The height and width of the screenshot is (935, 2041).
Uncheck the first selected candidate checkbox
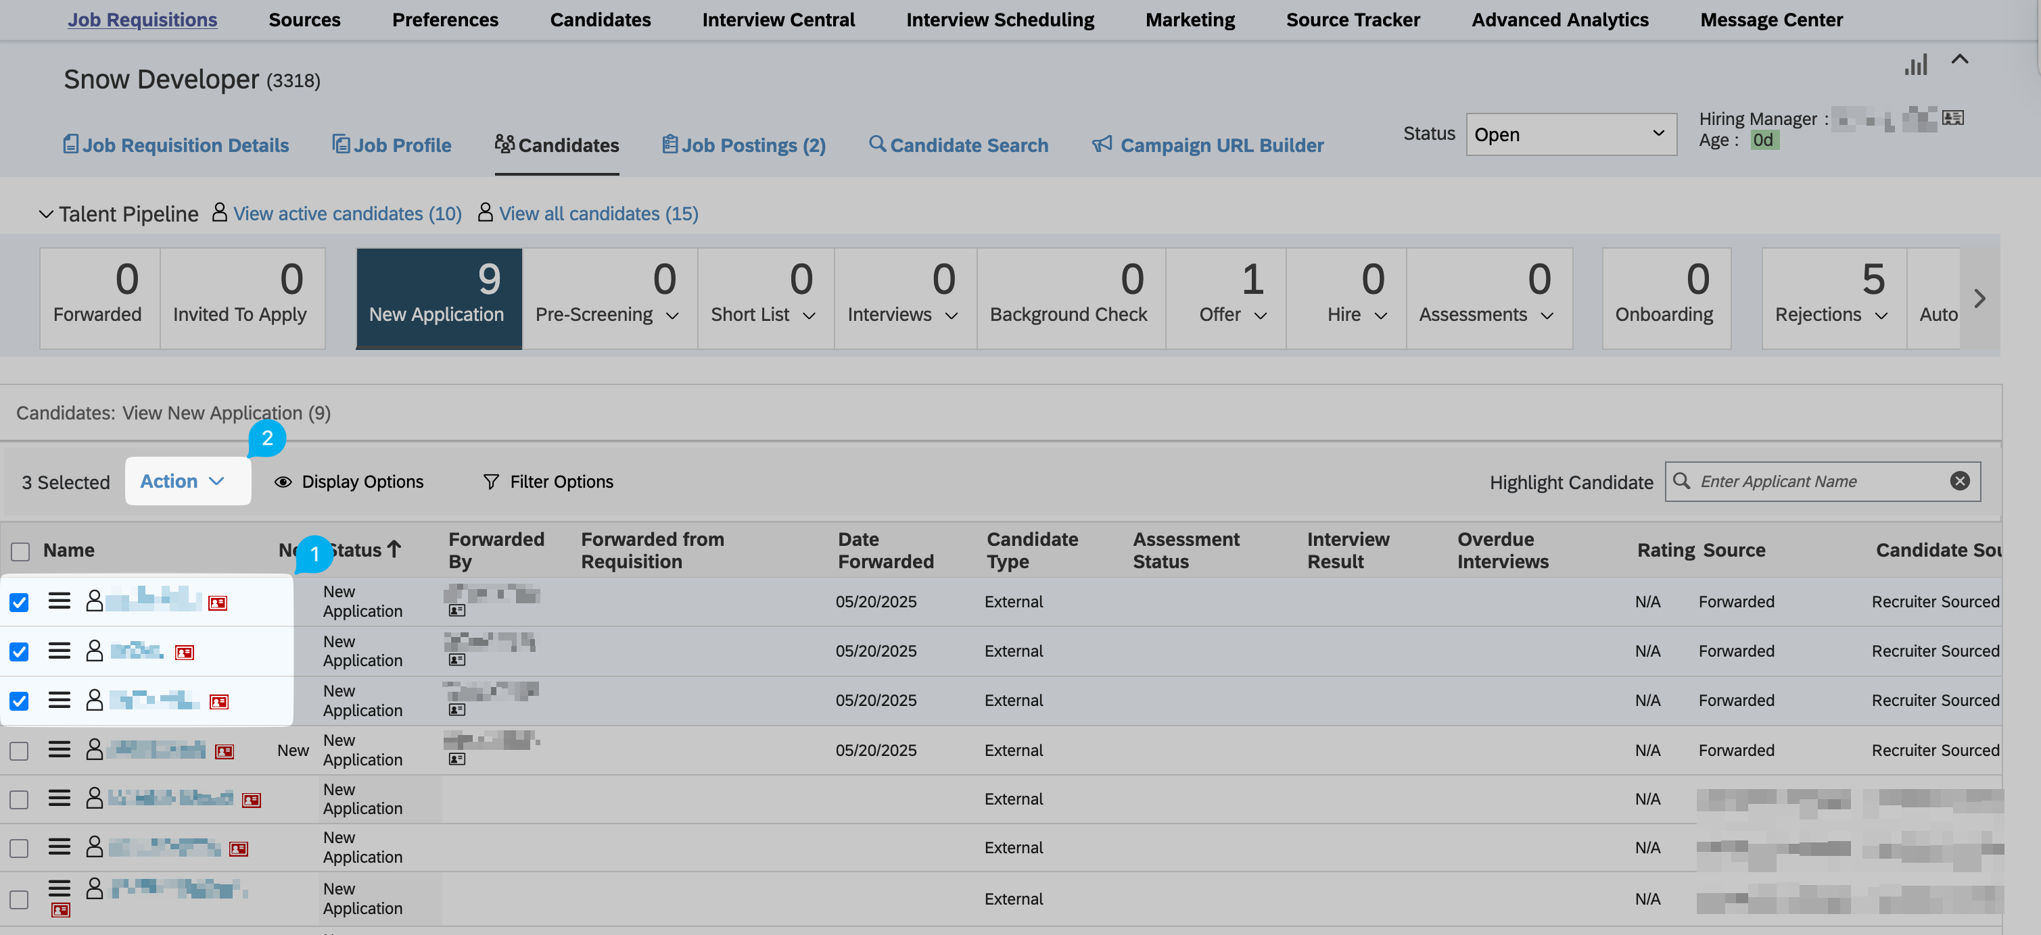point(19,603)
